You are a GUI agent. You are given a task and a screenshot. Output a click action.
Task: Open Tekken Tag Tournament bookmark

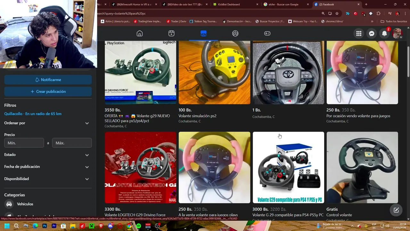click(x=203, y=21)
